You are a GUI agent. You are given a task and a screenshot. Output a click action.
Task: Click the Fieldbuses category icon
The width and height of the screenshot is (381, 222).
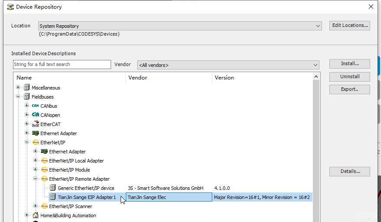27,96
